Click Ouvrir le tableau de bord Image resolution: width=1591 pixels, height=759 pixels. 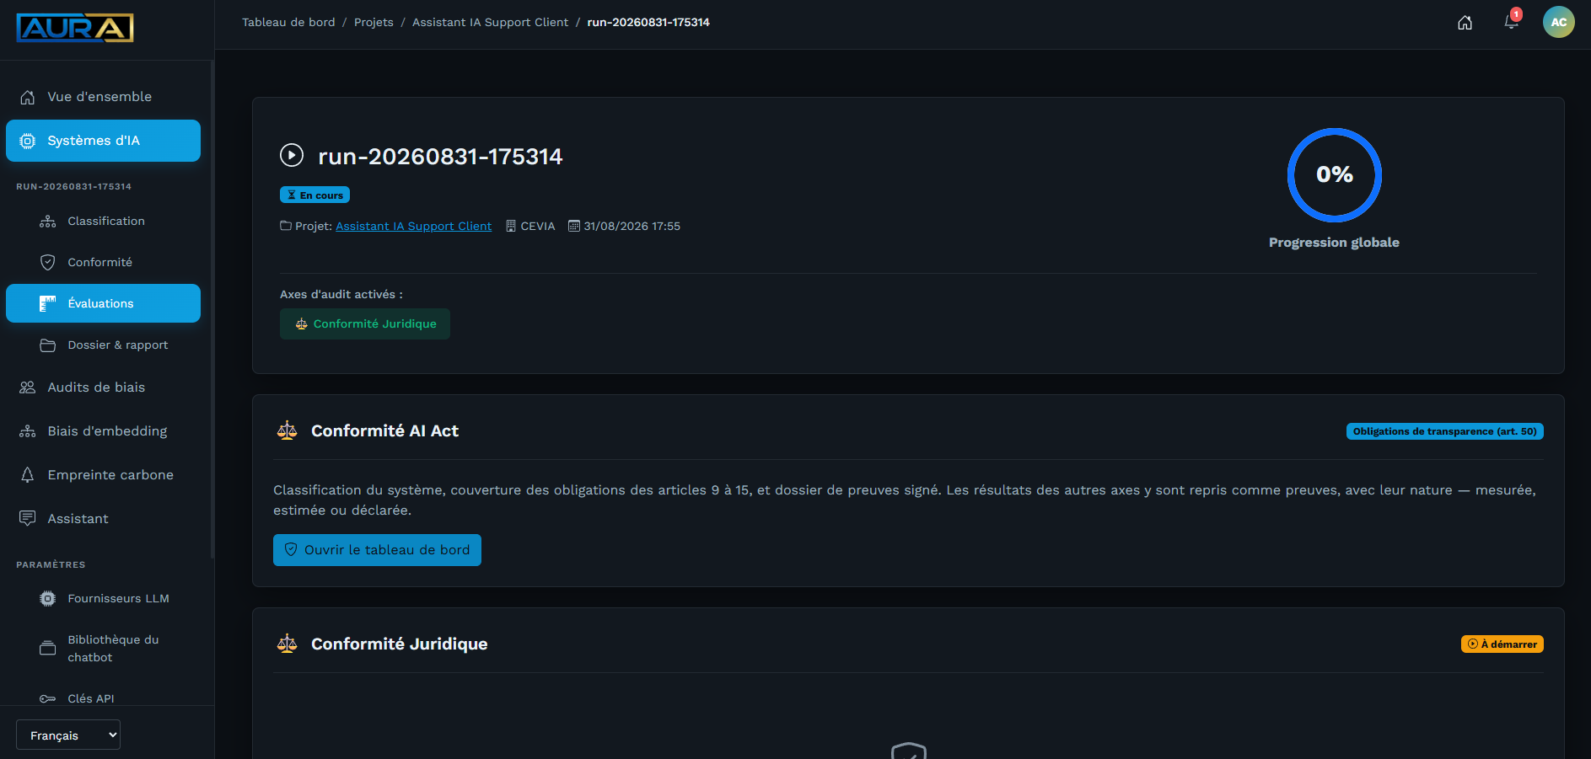coord(377,550)
